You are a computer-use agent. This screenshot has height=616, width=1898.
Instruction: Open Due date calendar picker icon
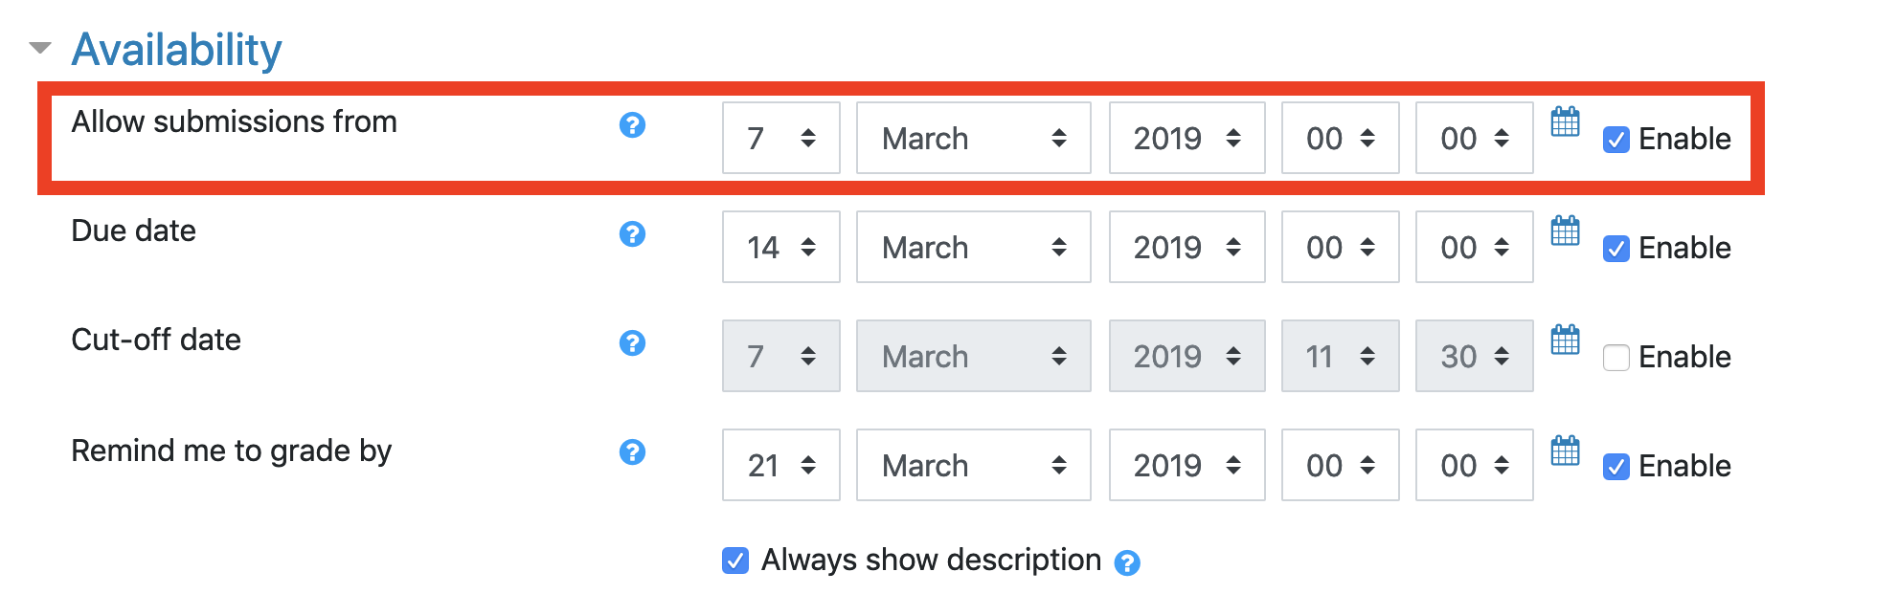[1565, 231]
